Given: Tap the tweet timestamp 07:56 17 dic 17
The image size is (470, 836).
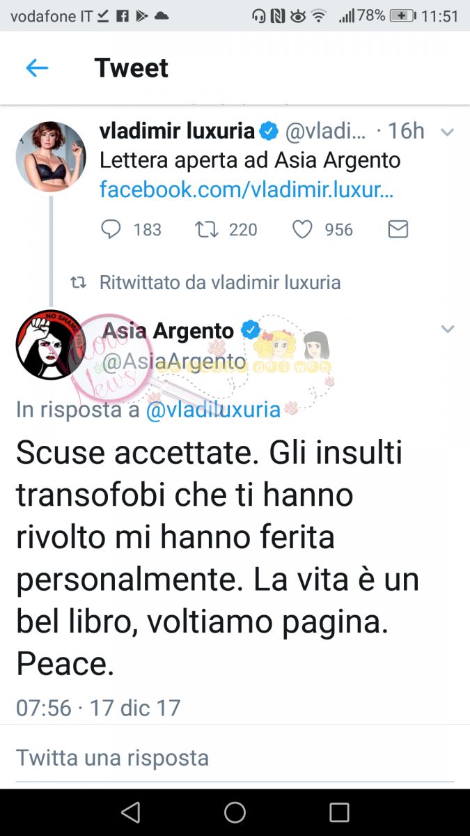Looking at the screenshot, I should point(98,708).
